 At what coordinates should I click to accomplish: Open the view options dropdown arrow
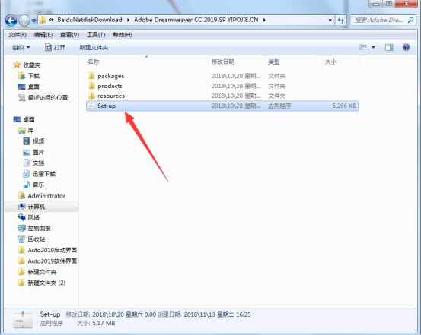click(373, 47)
